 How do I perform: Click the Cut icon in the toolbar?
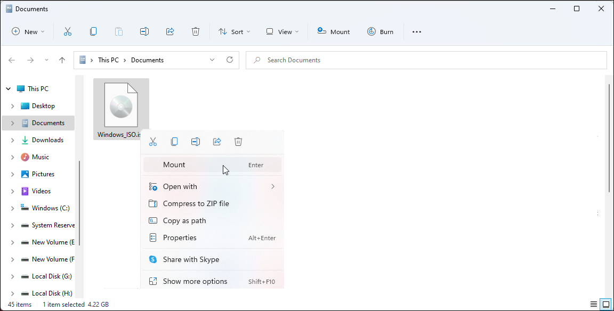pos(68,31)
